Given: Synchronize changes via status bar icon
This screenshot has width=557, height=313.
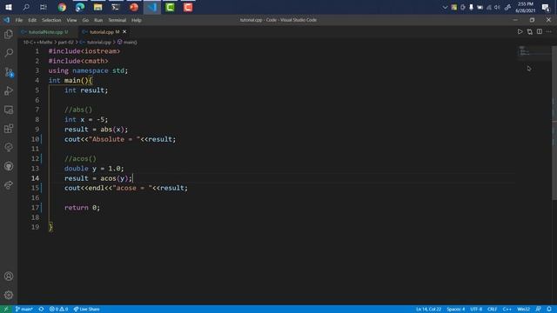Looking at the screenshot, I should tap(41, 310).
